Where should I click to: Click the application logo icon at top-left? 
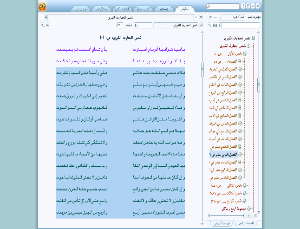coord(43,6)
